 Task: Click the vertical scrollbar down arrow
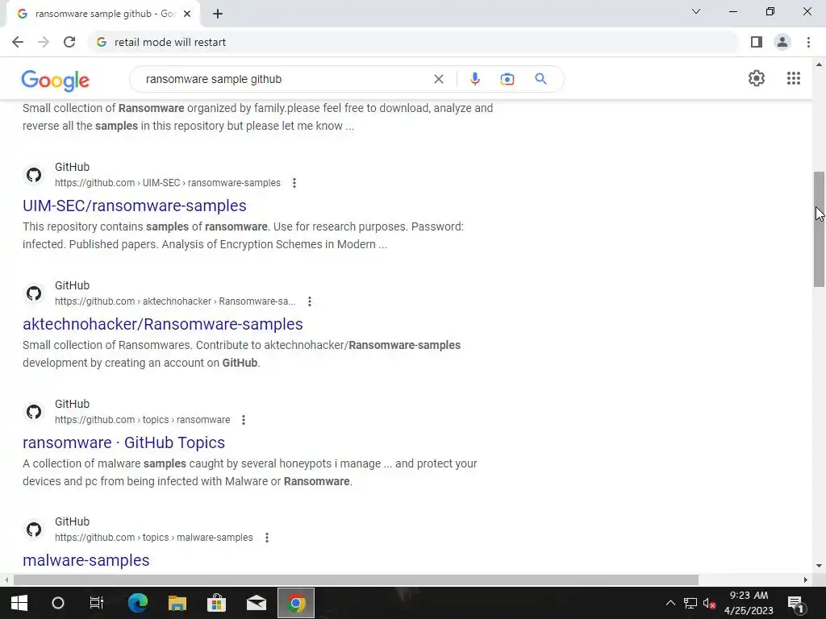(x=819, y=567)
